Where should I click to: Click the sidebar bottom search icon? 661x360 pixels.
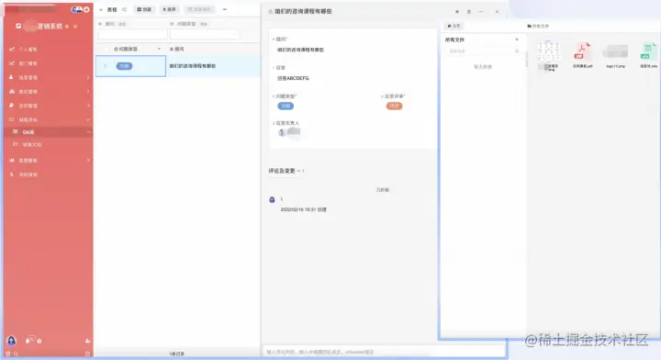(x=16, y=354)
